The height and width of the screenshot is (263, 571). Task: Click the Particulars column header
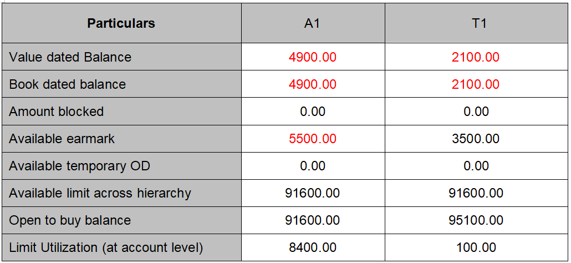[x=121, y=23]
